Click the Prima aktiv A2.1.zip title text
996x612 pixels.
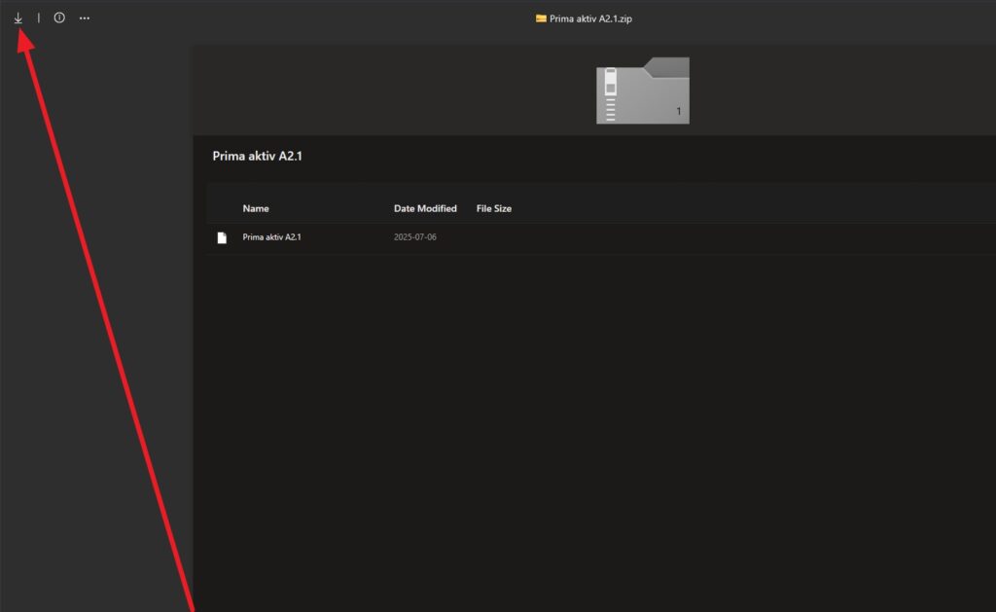tap(590, 18)
